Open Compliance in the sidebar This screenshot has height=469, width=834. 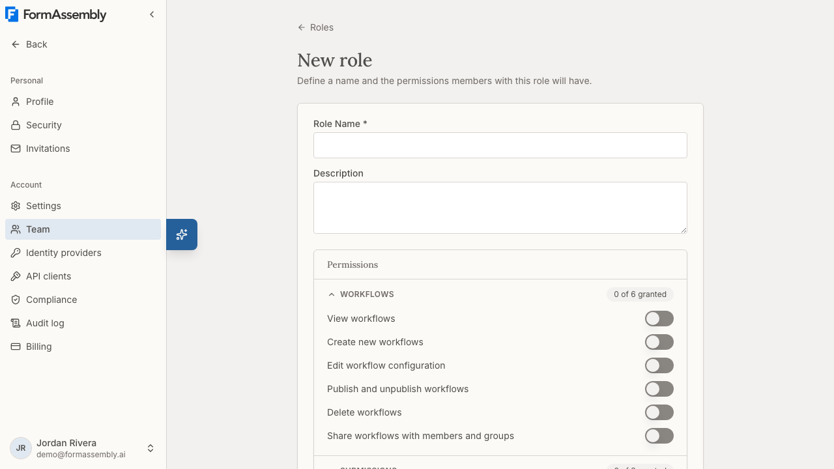click(83, 300)
